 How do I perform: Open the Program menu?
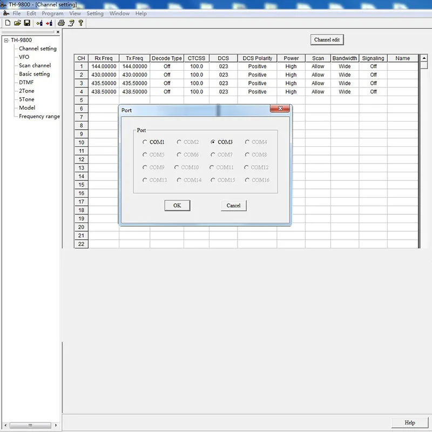click(52, 13)
